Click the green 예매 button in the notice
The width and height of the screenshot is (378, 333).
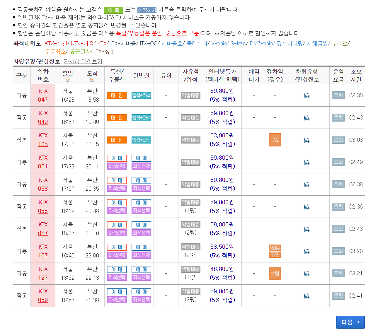[x=113, y=9]
